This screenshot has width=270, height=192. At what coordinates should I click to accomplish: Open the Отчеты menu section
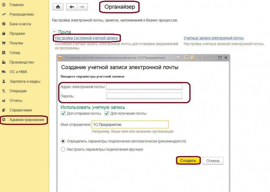tap(16, 100)
